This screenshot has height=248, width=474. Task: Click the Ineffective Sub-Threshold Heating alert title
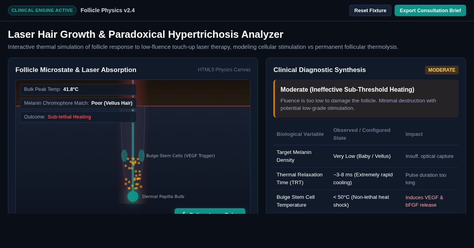[x=347, y=90]
